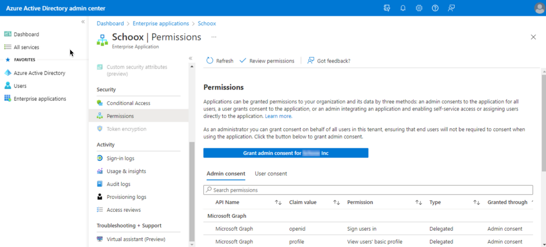This screenshot has height=247, width=546.
Task: Sort the table by Type column
Action: (x=477, y=202)
